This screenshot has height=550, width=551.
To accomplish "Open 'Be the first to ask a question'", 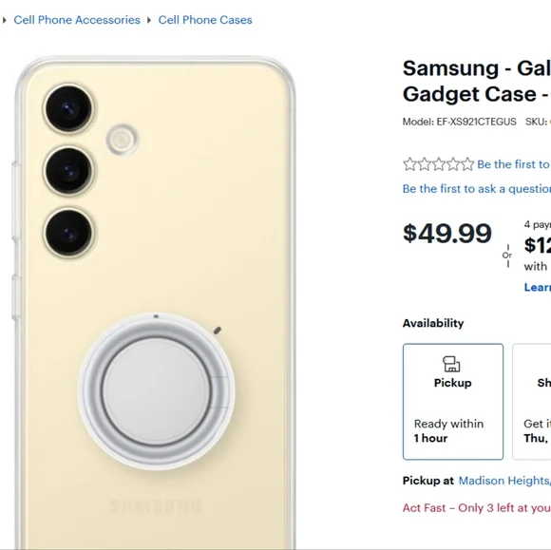I will click(477, 189).
